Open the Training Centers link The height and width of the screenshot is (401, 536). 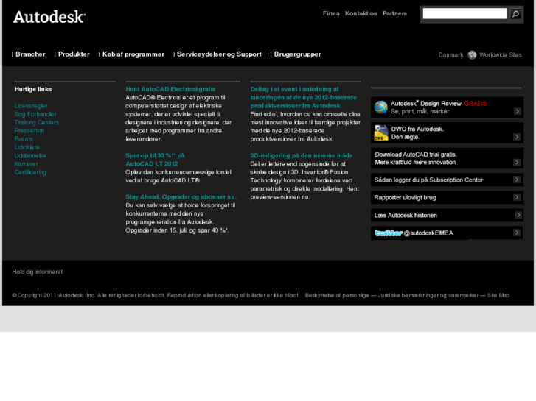pos(37,122)
